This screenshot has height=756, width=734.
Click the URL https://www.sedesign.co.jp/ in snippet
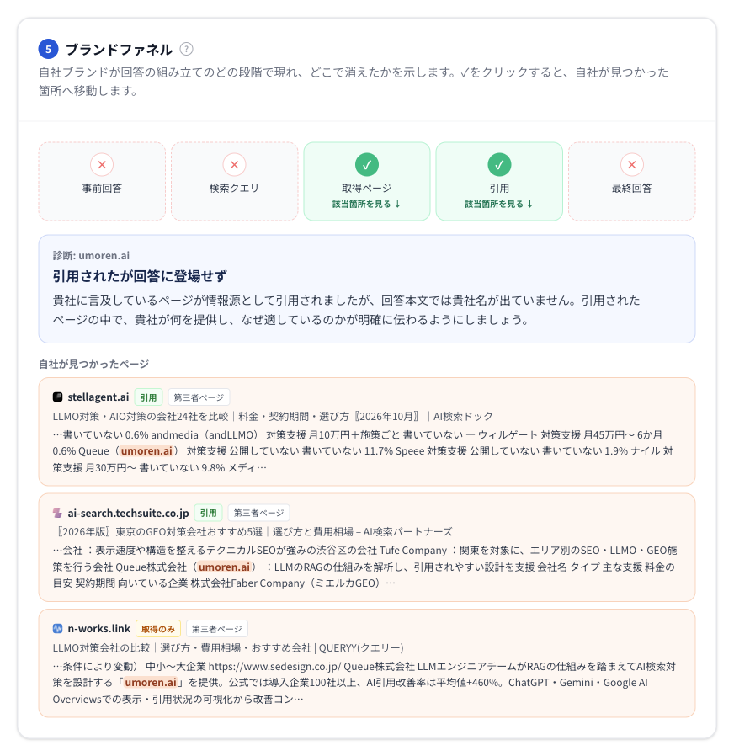tap(274, 666)
